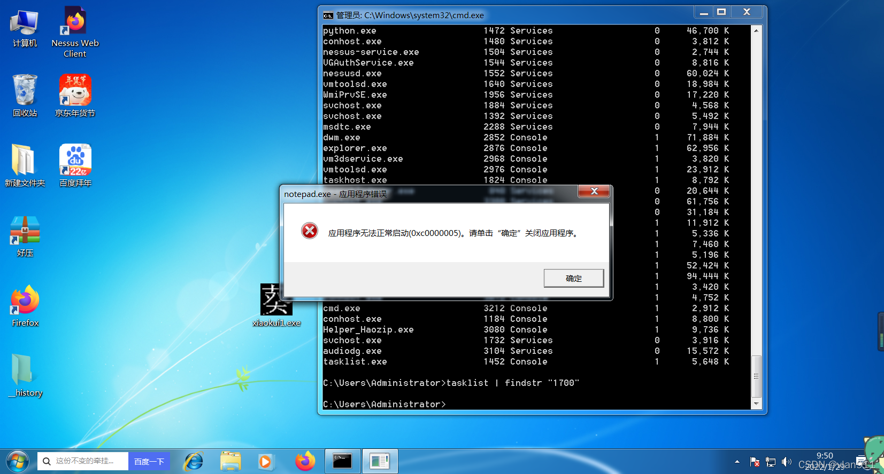This screenshot has height=474, width=884.
Task: Click the red error icon in dialog
Action: pos(309,231)
